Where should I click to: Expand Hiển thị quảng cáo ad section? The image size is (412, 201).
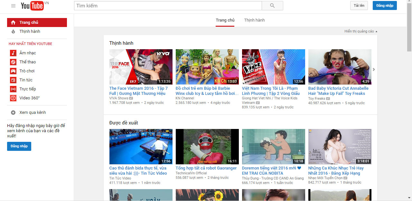[x=361, y=31]
